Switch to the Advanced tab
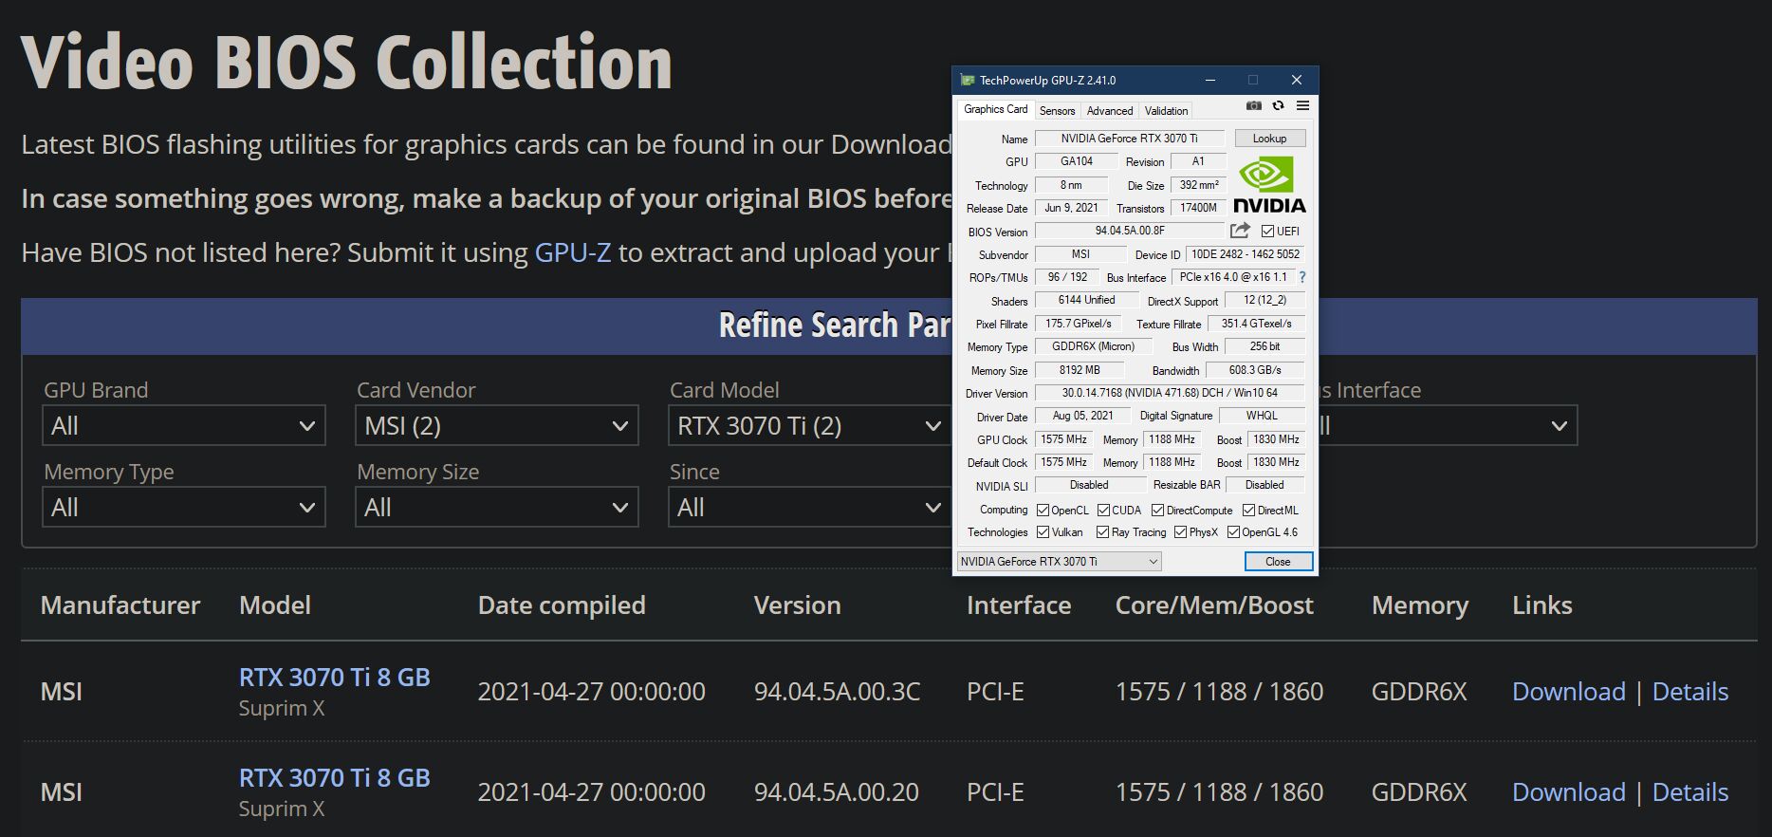The width and height of the screenshot is (1772, 837). [x=1110, y=111]
